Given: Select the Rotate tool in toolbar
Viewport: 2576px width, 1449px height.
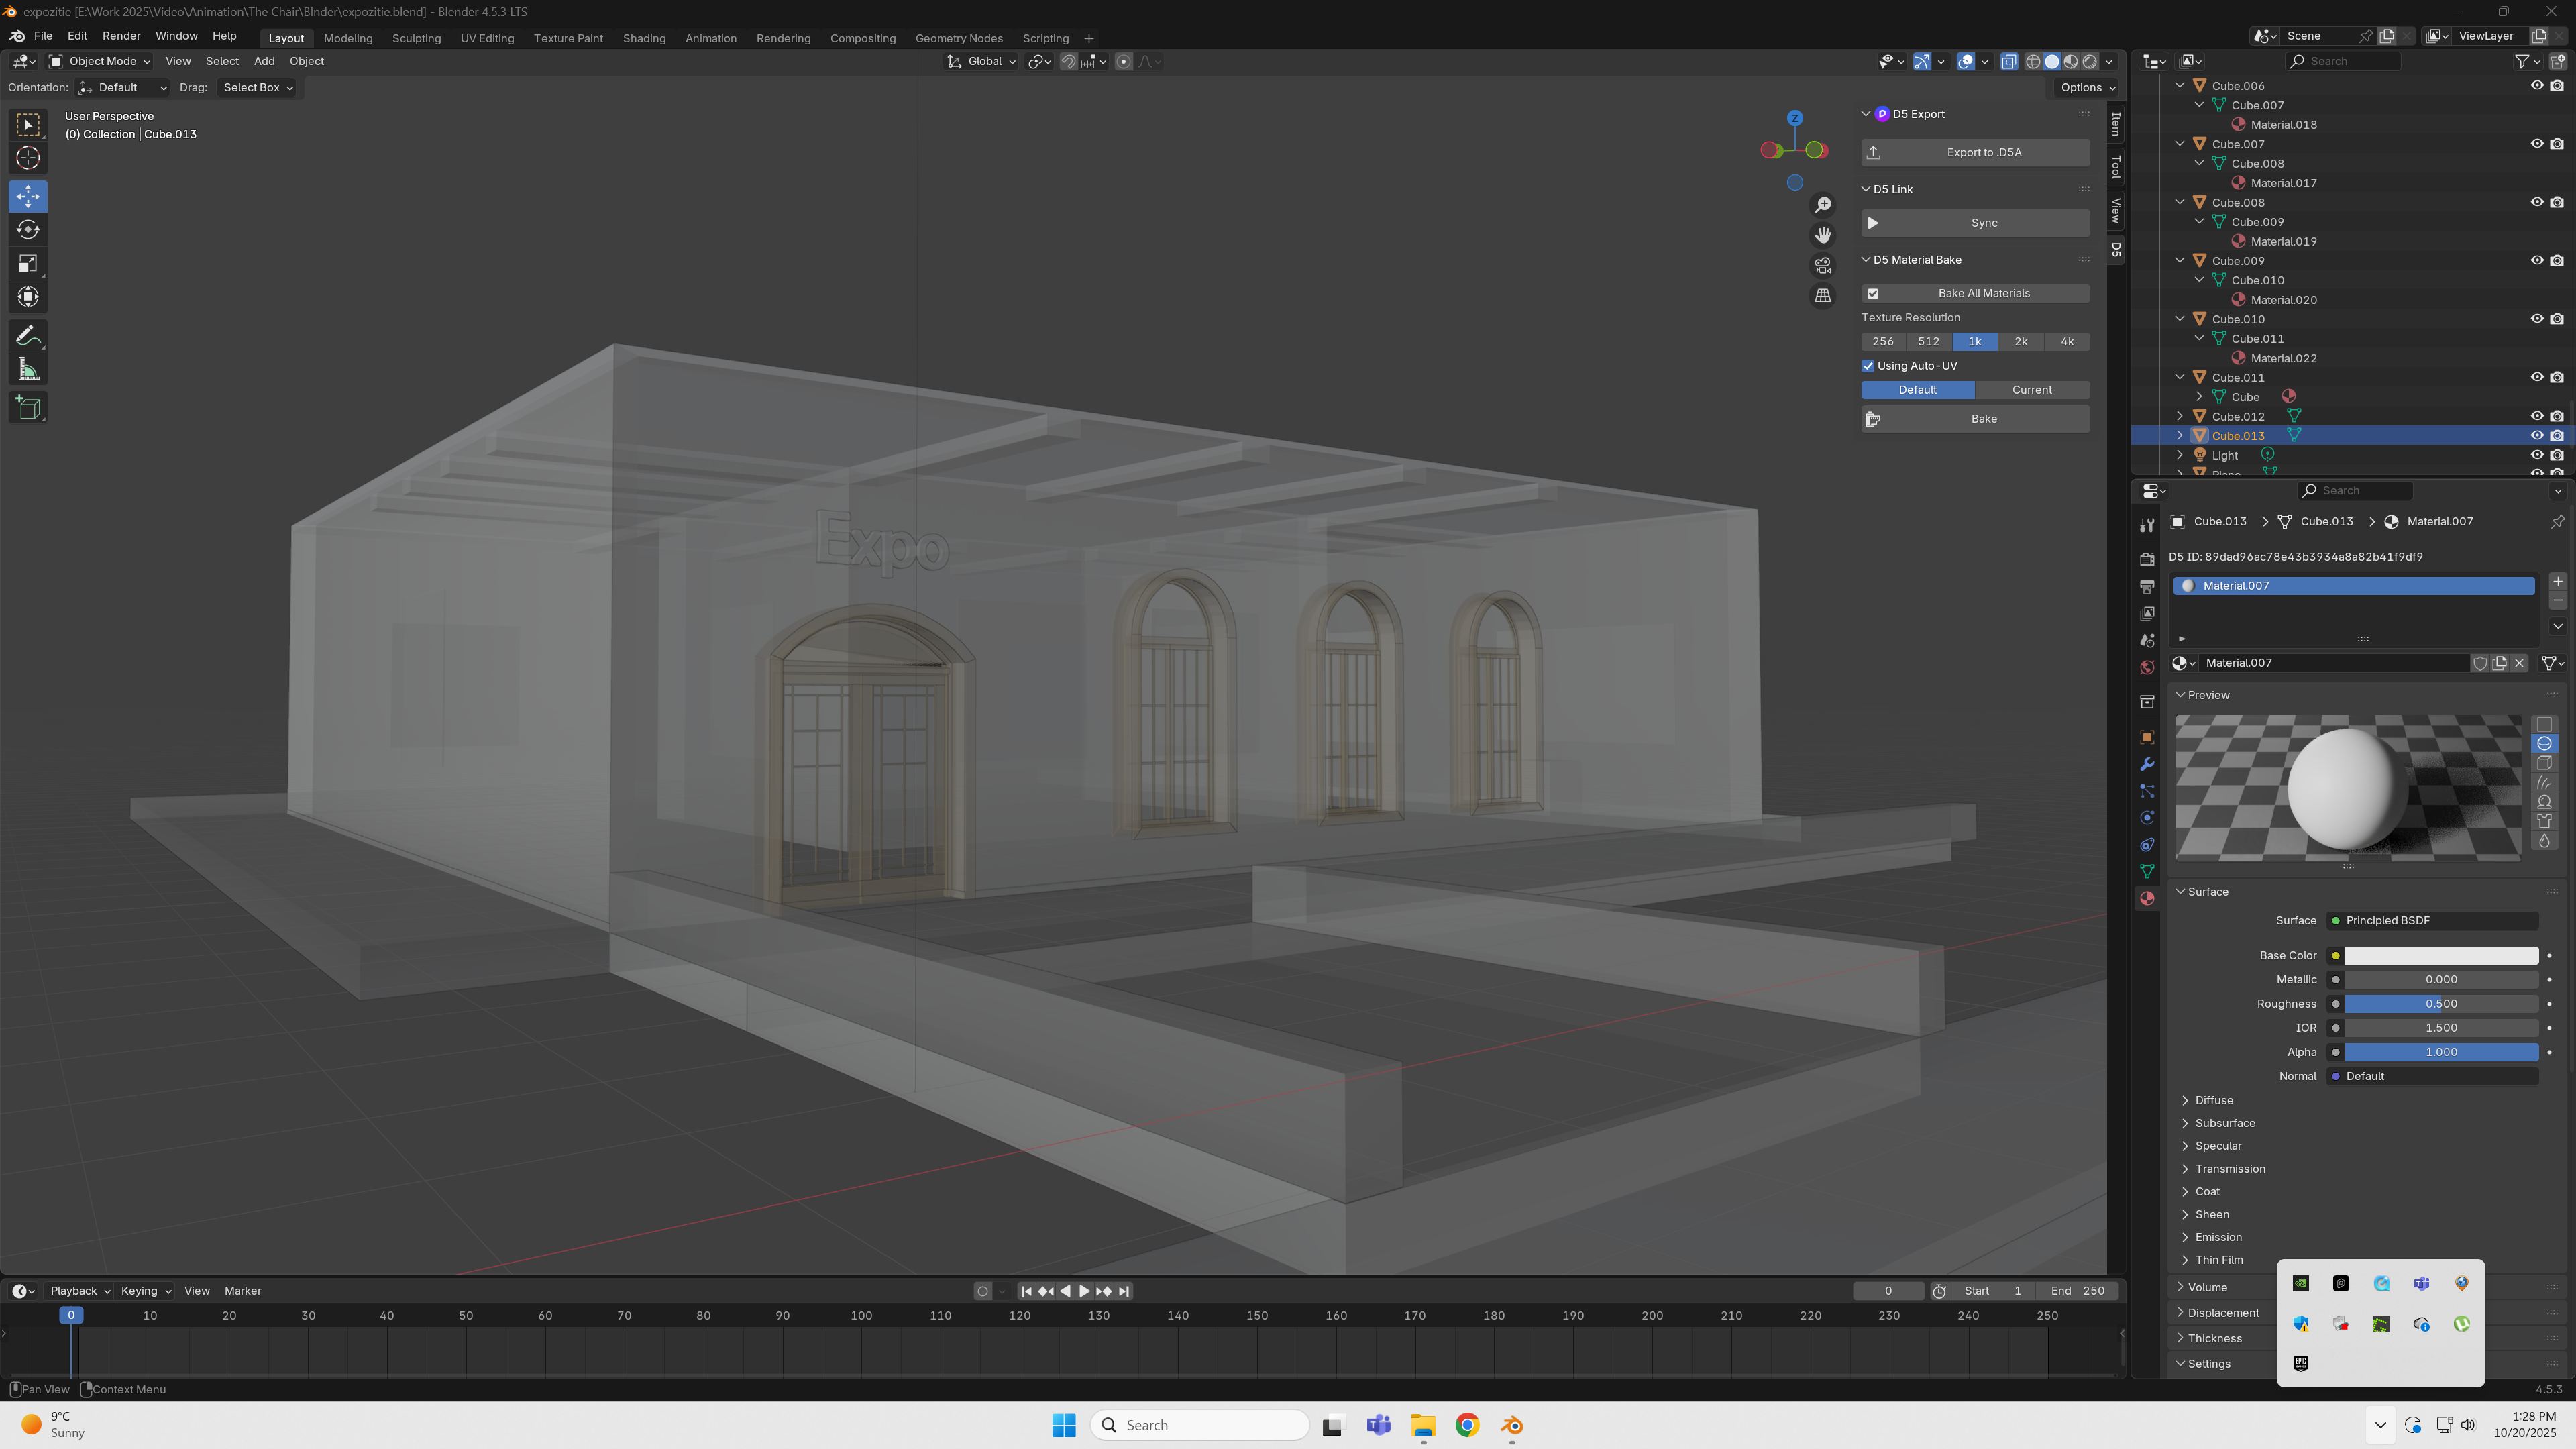Looking at the screenshot, I should 28,230.
